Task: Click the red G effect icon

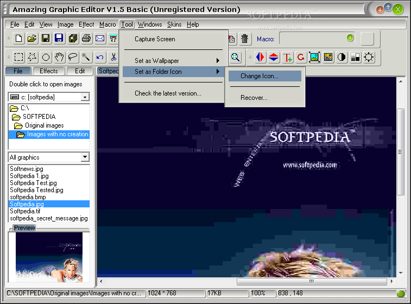Action: [301, 57]
